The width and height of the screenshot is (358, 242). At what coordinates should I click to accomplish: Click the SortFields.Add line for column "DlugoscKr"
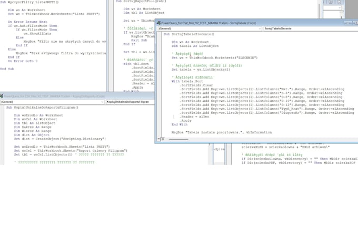pyautogui.click(x=267, y=113)
